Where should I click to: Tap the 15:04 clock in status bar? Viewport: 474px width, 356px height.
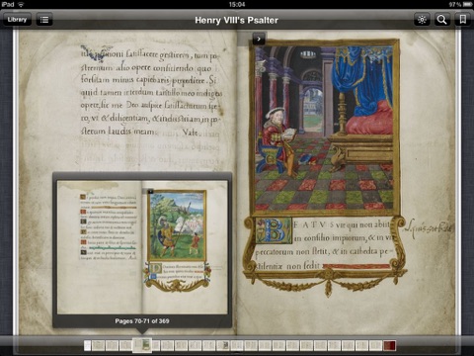click(237, 4)
